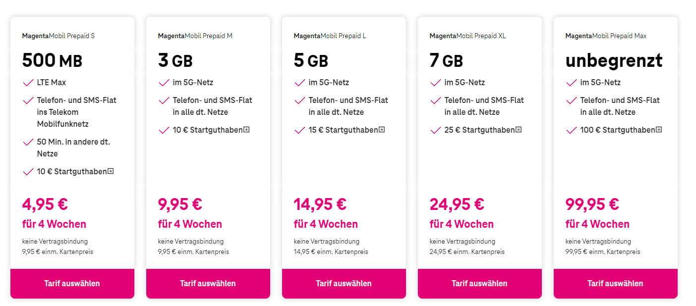Open the MagentaMobil Prepaid Max heading

point(606,36)
